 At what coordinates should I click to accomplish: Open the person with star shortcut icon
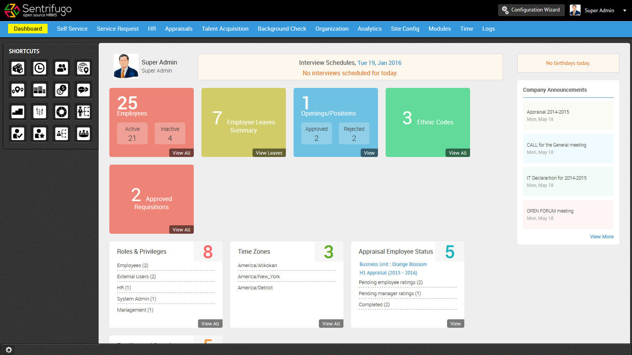point(40,134)
